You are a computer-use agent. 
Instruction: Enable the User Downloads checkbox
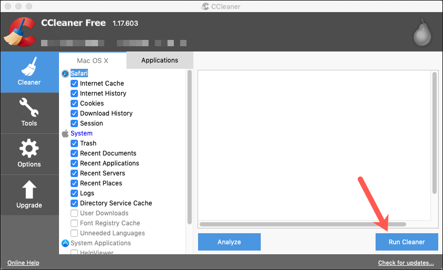(74, 213)
